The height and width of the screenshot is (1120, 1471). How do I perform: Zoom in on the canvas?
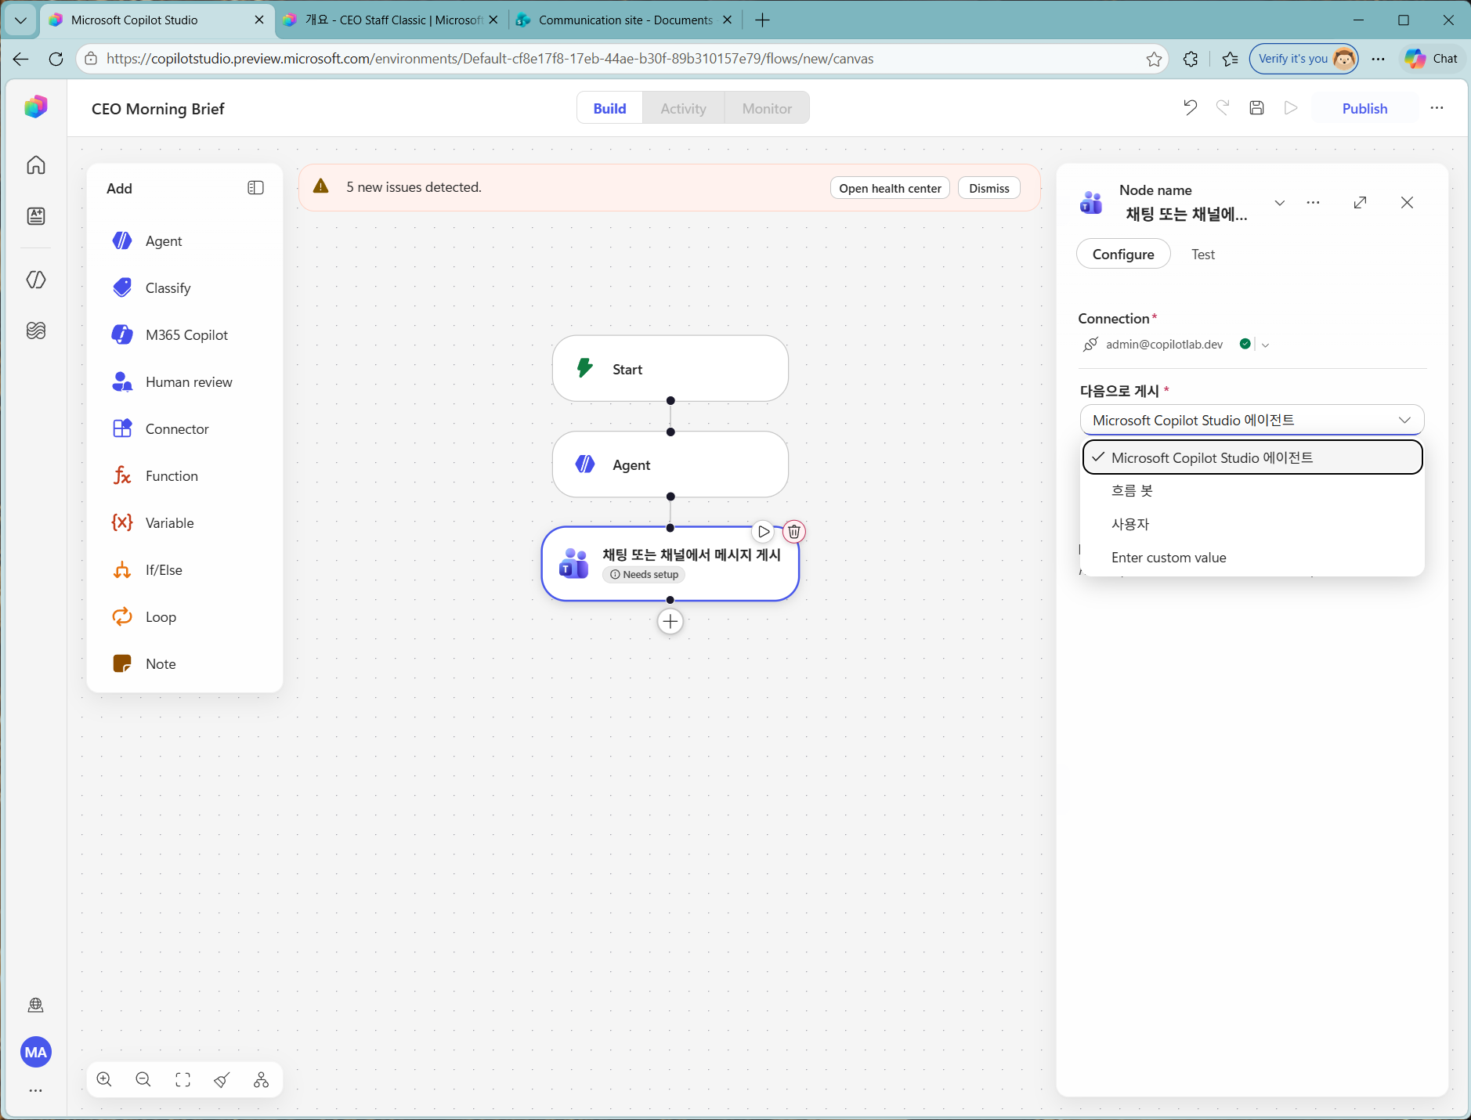pyautogui.click(x=104, y=1080)
